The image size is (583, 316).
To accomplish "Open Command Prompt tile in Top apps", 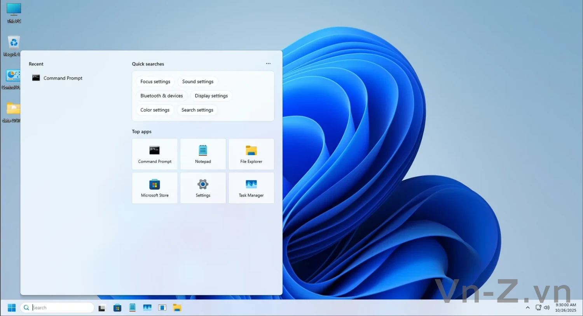I will (x=155, y=154).
